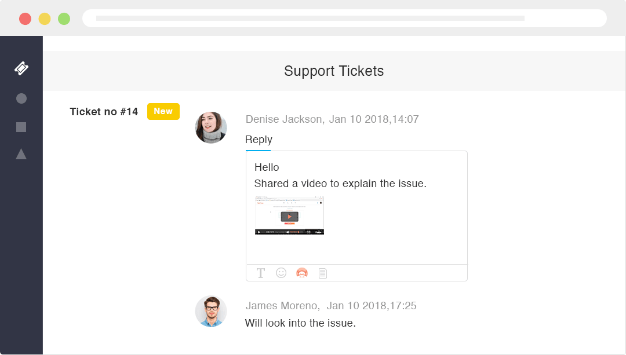Click the triangle icon in sidebar

(21, 154)
